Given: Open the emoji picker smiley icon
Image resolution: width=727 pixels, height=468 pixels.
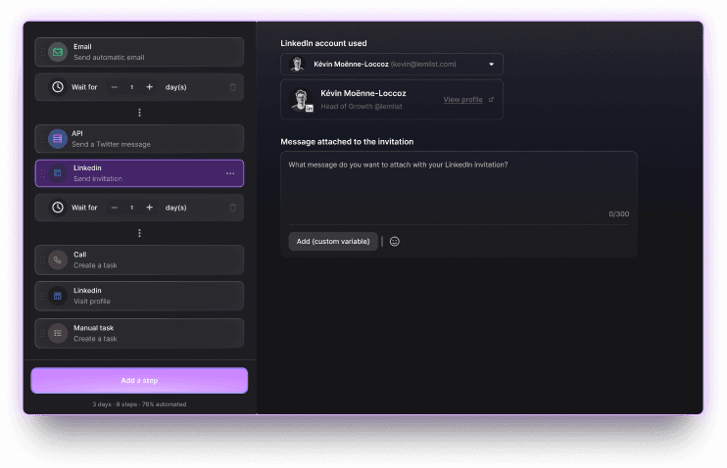Looking at the screenshot, I should [x=395, y=242].
